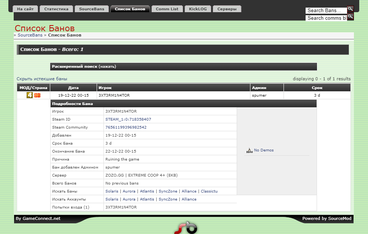Expand Расширенный поиск advanced search bar
The height and width of the screenshot is (234, 368).
tap(183, 67)
